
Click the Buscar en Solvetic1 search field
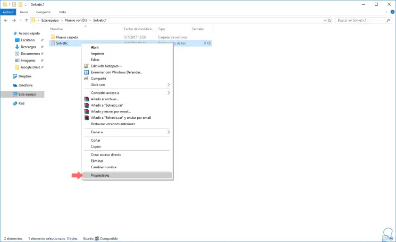click(363, 20)
